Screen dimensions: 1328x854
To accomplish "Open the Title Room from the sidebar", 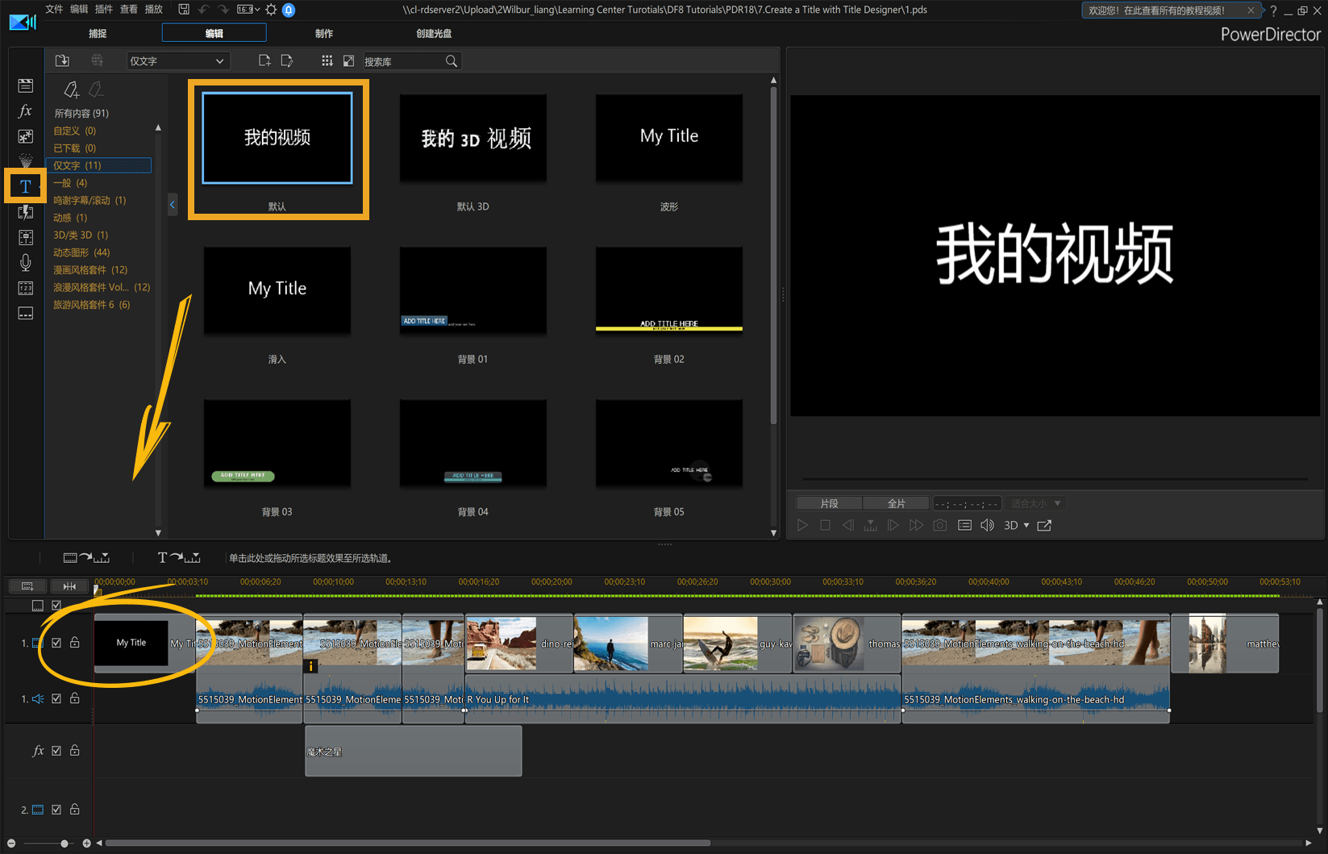I will [x=25, y=186].
